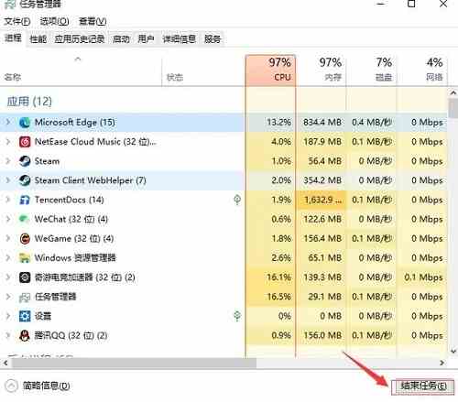Click the vertical scrollbar down arrow
The height and width of the screenshot is (402, 458).
click(453, 351)
